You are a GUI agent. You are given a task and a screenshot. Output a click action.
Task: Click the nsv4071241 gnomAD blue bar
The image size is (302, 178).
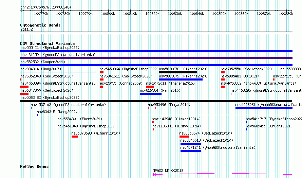click(191, 151)
